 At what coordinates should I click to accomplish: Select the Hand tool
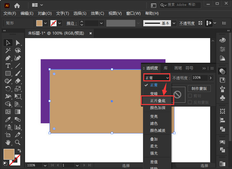[8, 142]
